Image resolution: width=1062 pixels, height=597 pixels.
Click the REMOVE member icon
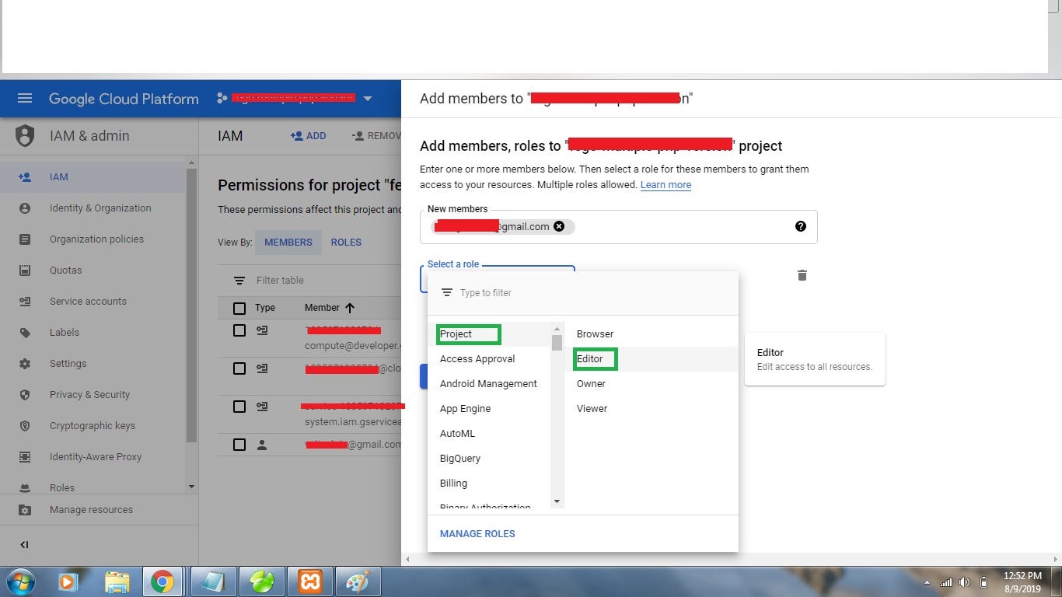[x=358, y=135]
